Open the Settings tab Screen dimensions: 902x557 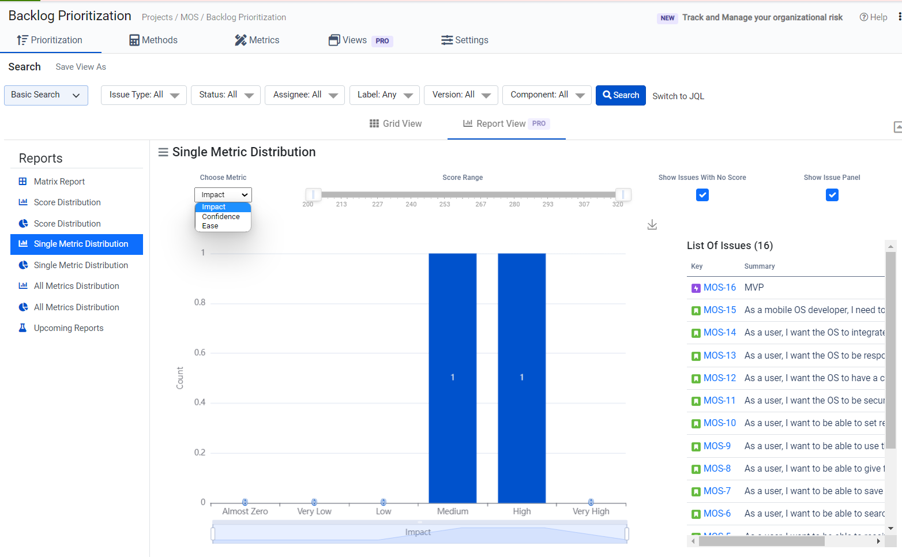[464, 40]
